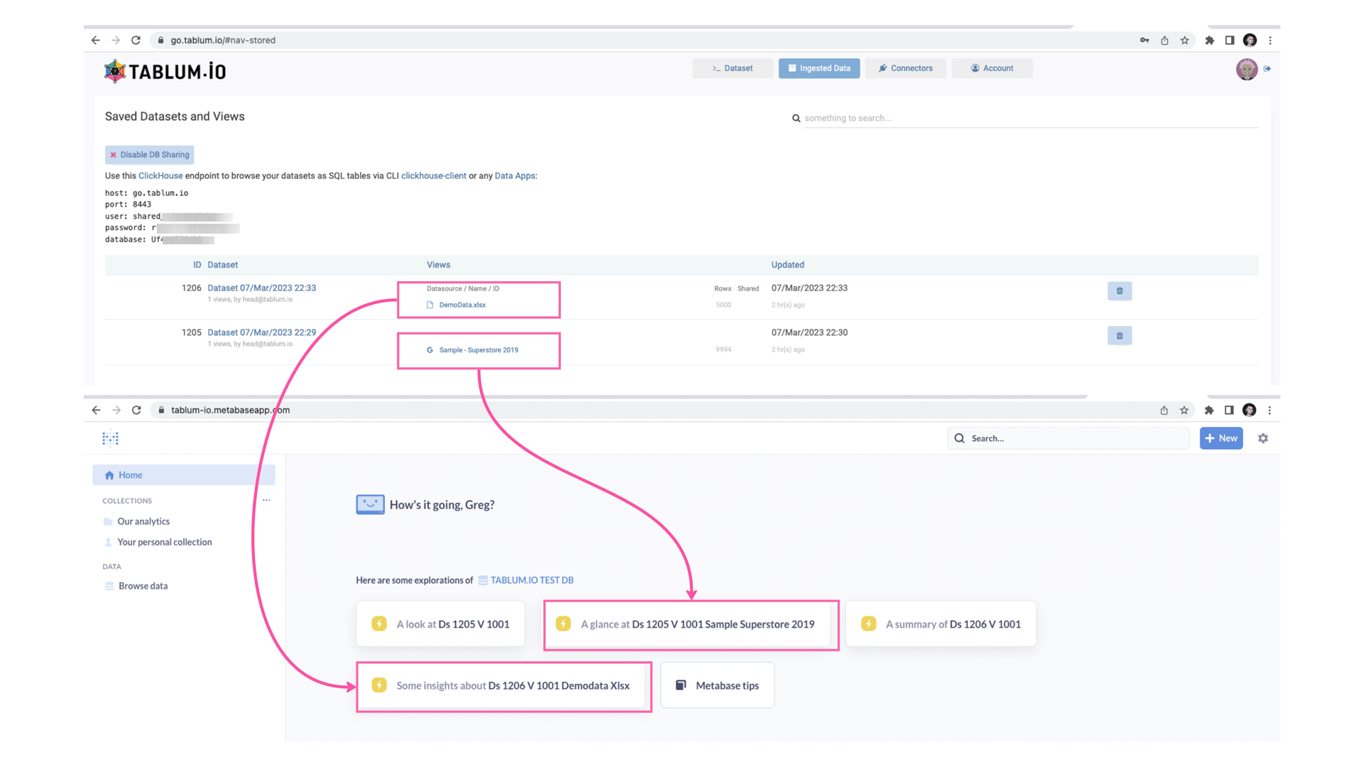This screenshot has height=767, width=1363.
Task: Switch to the Account tab
Action: [992, 68]
